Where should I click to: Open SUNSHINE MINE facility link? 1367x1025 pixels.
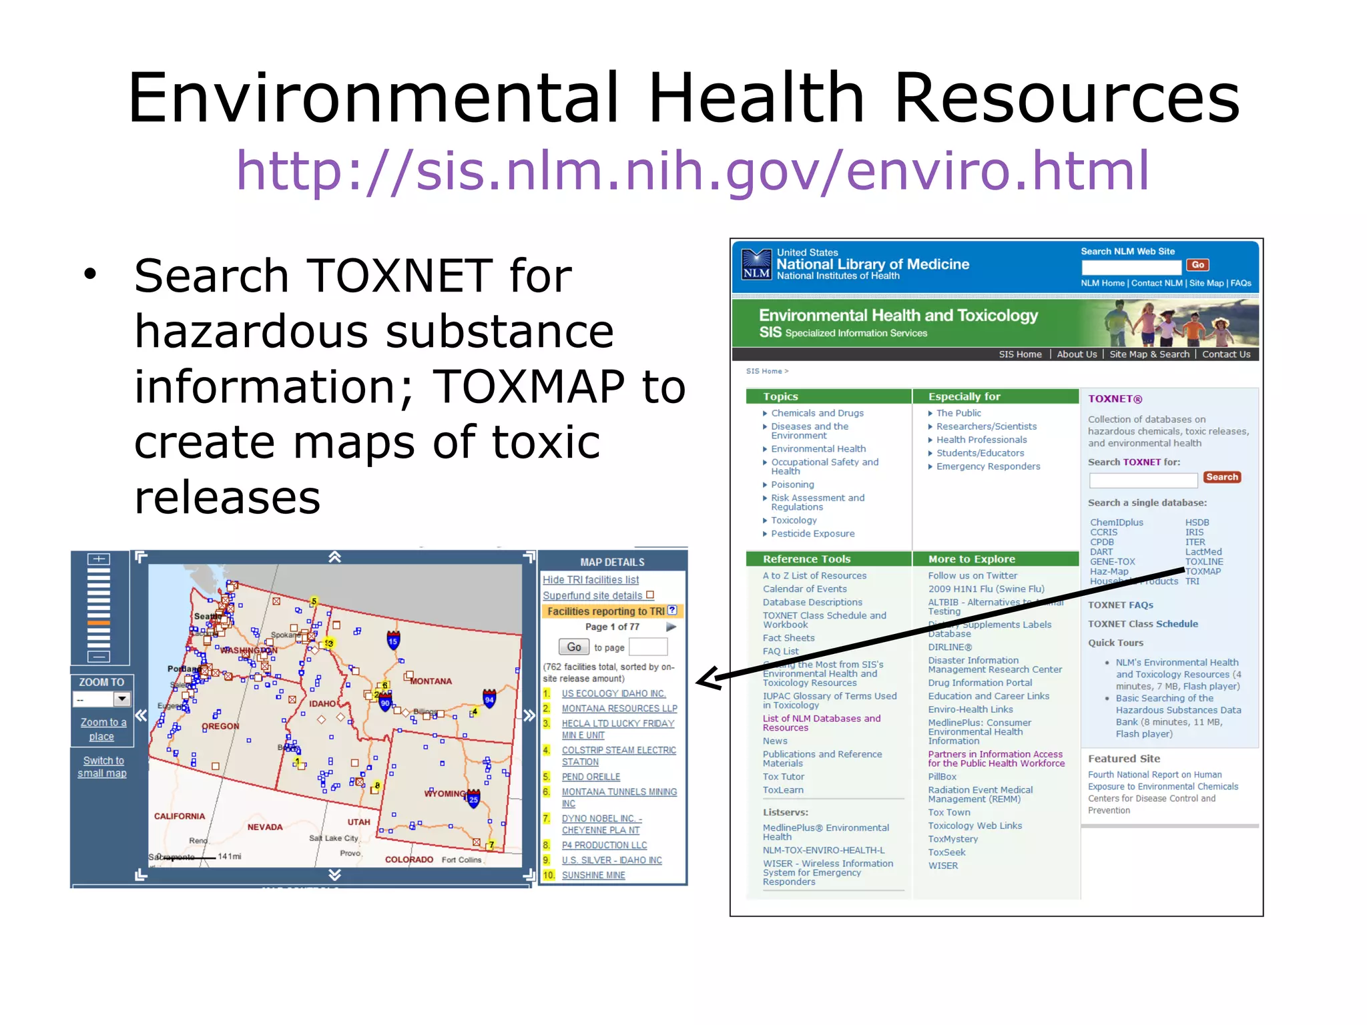pos(593,876)
